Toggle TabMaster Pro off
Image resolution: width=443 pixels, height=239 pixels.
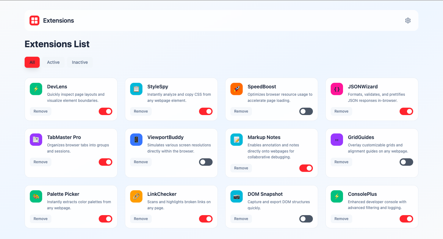pyautogui.click(x=106, y=162)
